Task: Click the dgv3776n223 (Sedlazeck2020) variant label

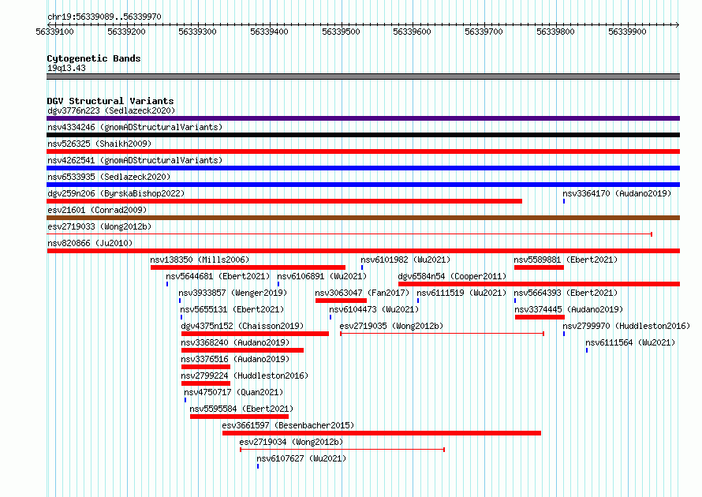Action: [111, 110]
